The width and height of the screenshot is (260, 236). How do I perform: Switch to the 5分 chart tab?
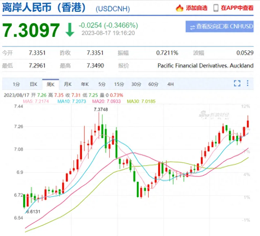click(102, 84)
